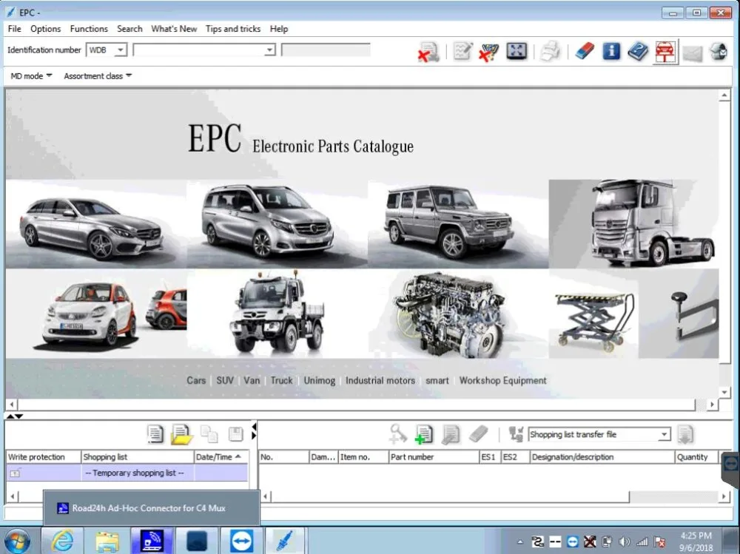This screenshot has height=554, width=740.
Task: Open the File menu
Action: [15, 29]
